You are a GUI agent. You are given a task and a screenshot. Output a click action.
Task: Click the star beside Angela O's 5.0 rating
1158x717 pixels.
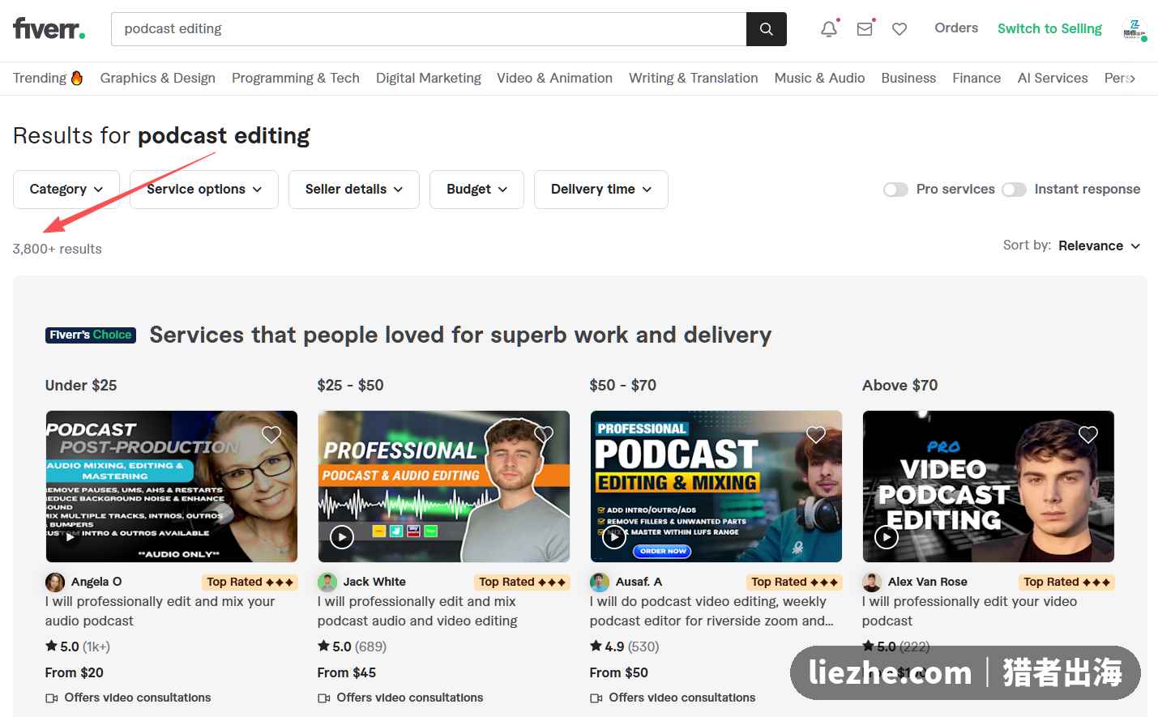pyautogui.click(x=51, y=646)
